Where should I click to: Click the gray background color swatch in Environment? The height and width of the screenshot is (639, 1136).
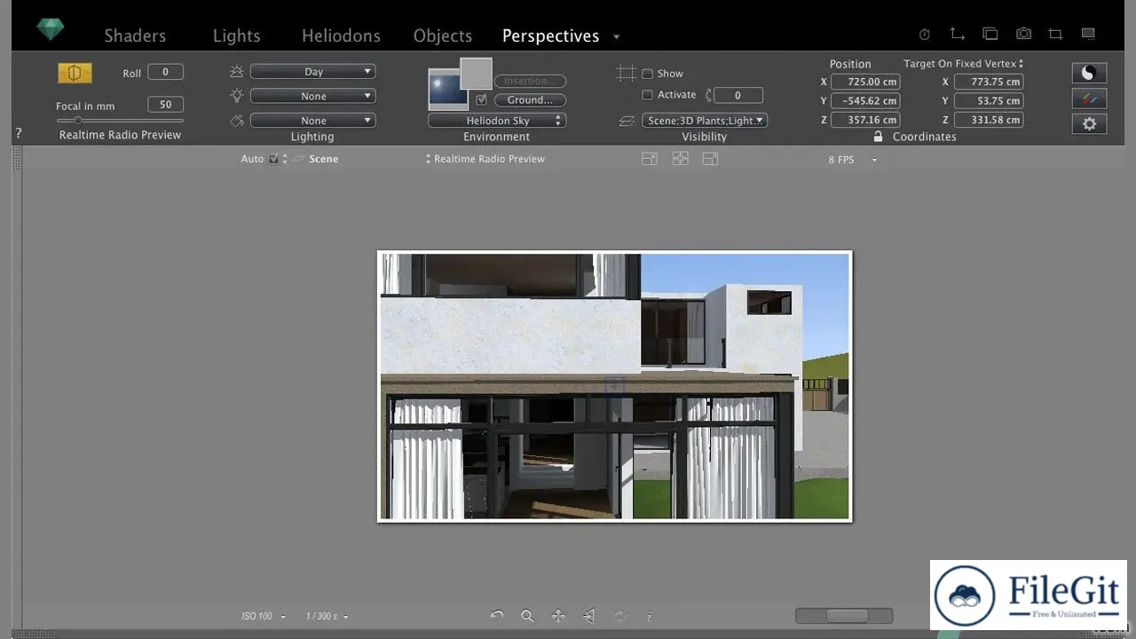pyautogui.click(x=476, y=74)
